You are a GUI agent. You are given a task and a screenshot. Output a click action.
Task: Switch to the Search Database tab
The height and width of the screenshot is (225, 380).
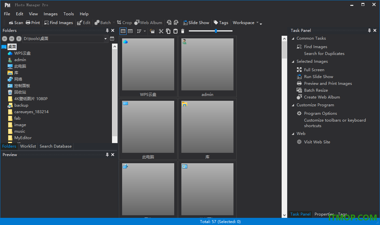(x=56, y=146)
